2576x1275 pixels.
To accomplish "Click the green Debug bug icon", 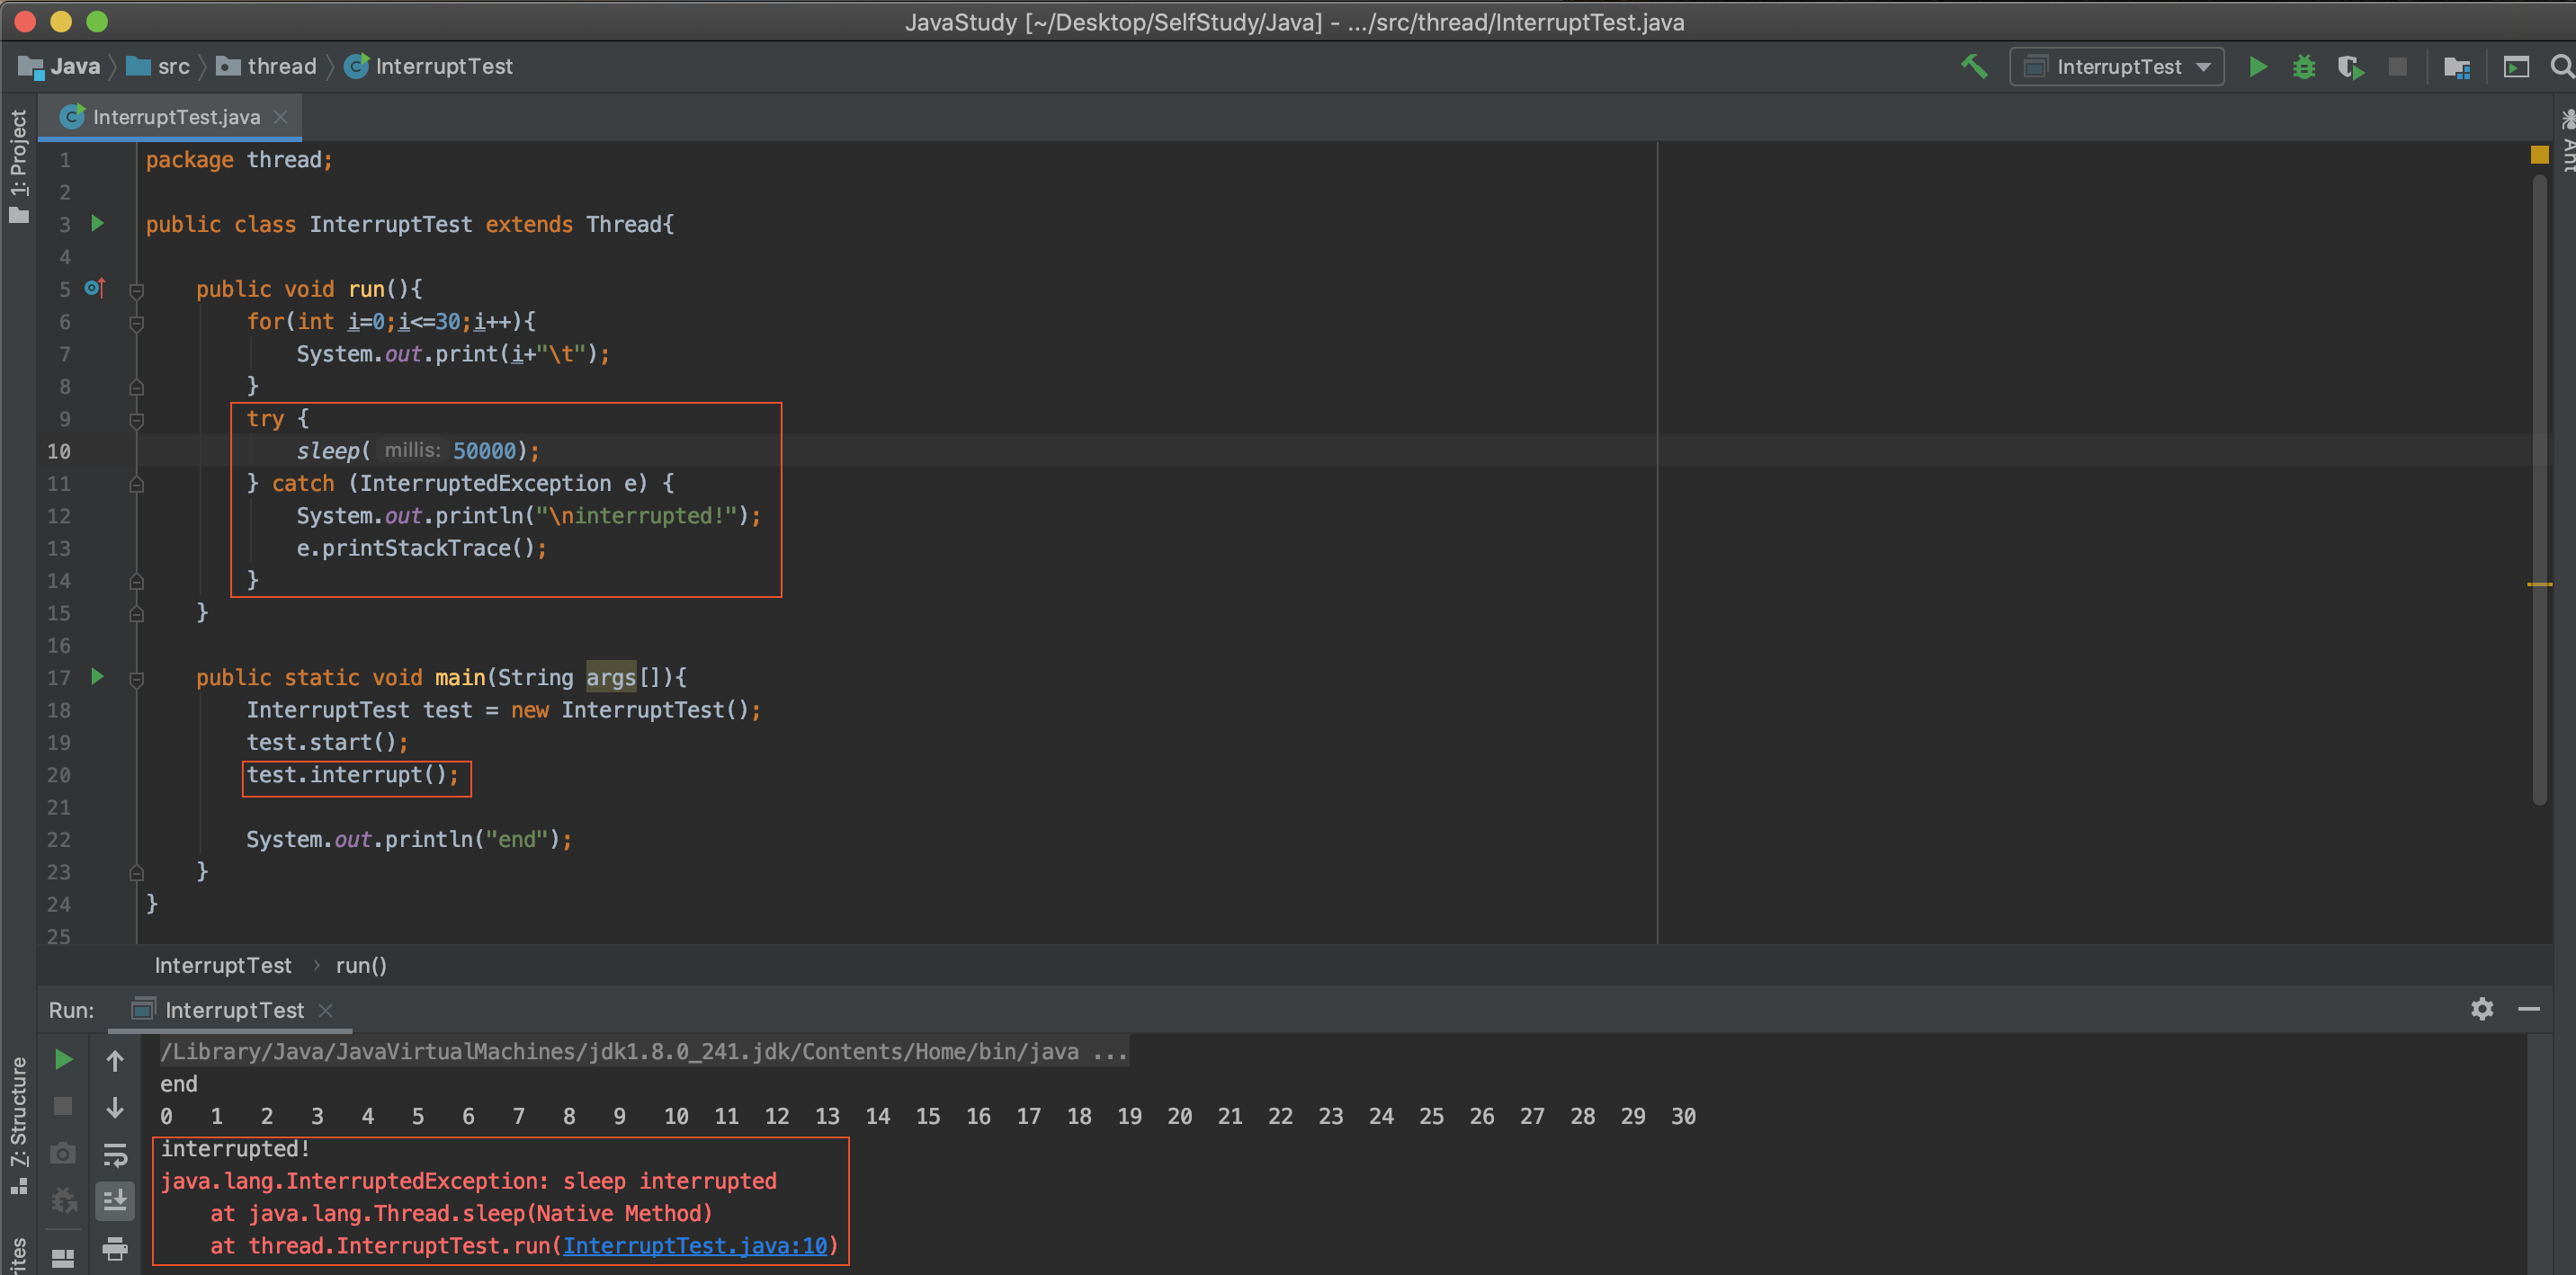I will click(x=2304, y=67).
